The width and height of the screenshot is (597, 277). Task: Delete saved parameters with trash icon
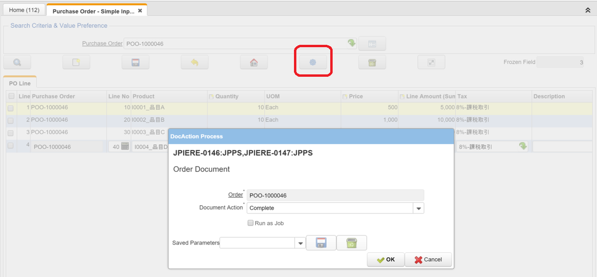pyautogui.click(x=352, y=243)
